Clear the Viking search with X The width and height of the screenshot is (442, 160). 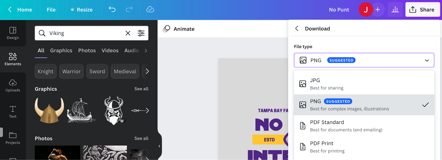(x=128, y=33)
